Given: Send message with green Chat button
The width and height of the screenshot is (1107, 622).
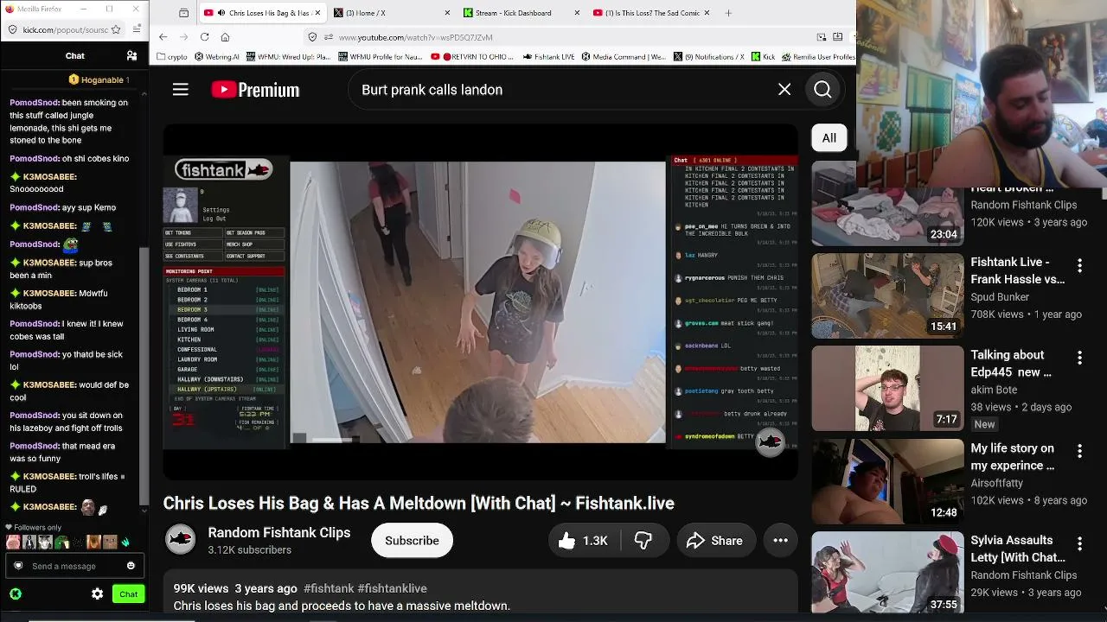Looking at the screenshot, I should pos(128,593).
